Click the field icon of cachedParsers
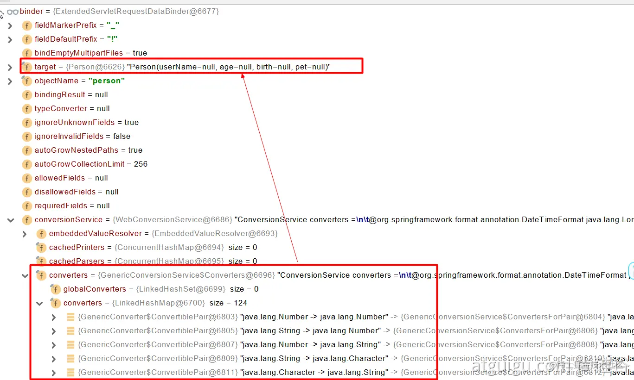 (41, 262)
